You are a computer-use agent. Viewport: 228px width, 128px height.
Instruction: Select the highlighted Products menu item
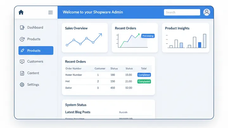click(x=36, y=51)
